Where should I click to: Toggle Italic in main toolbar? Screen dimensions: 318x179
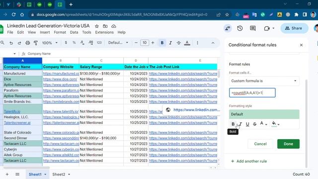click(170, 43)
